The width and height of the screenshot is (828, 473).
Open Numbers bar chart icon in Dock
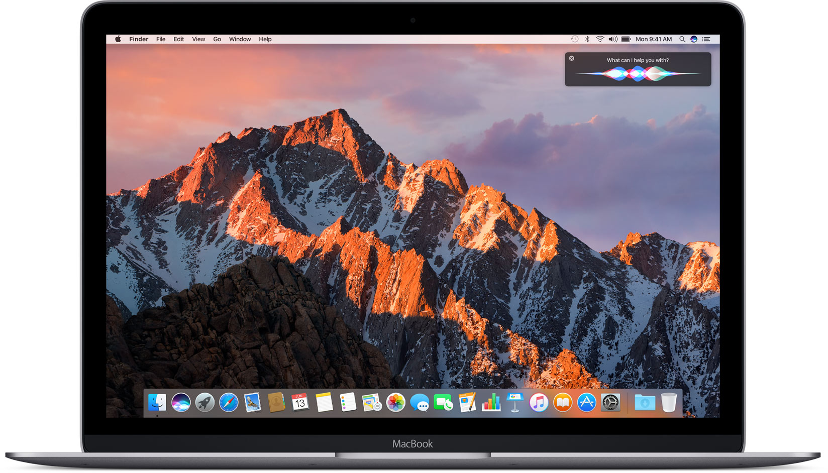491,403
